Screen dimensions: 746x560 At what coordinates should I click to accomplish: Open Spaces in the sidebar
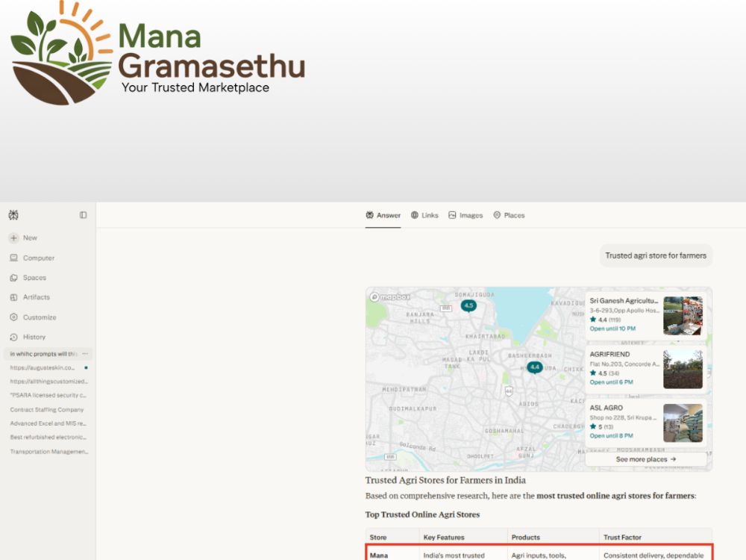tap(28, 278)
